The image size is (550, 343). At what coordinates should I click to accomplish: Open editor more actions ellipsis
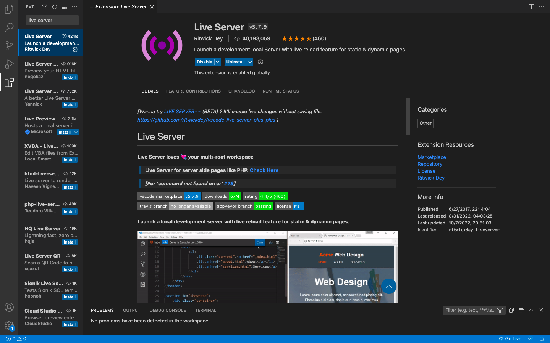[541, 7]
